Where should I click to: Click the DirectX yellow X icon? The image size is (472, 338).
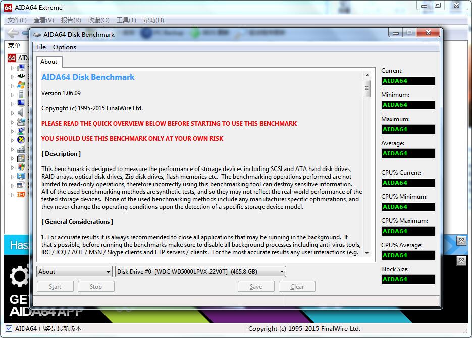pyautogui.click(x=21, y=139)
